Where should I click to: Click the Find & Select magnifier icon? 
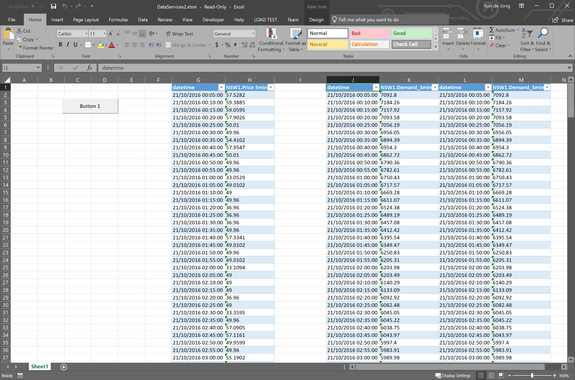(543, 33)
